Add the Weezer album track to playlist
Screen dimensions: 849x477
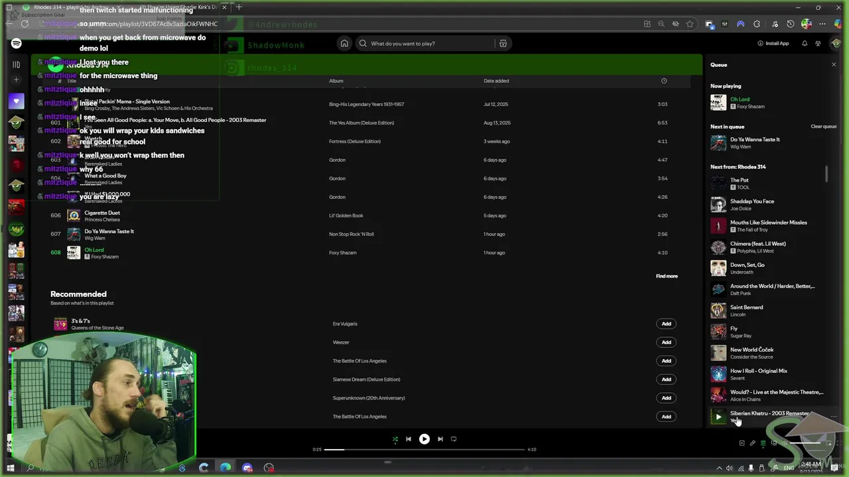click(666, 343)
